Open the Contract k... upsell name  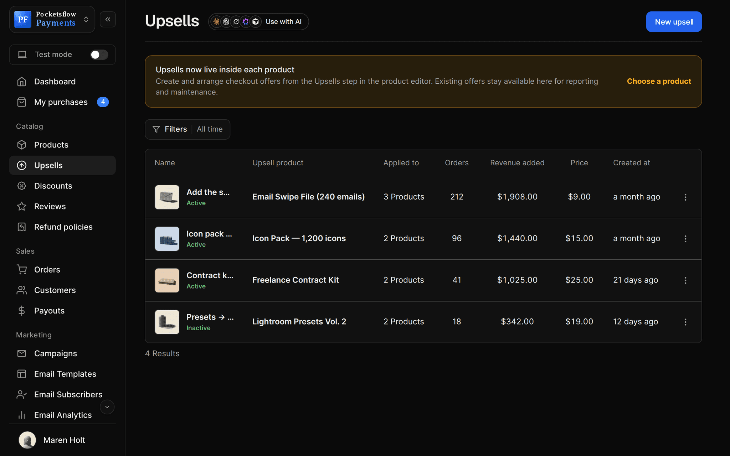[x=210, y=275]
